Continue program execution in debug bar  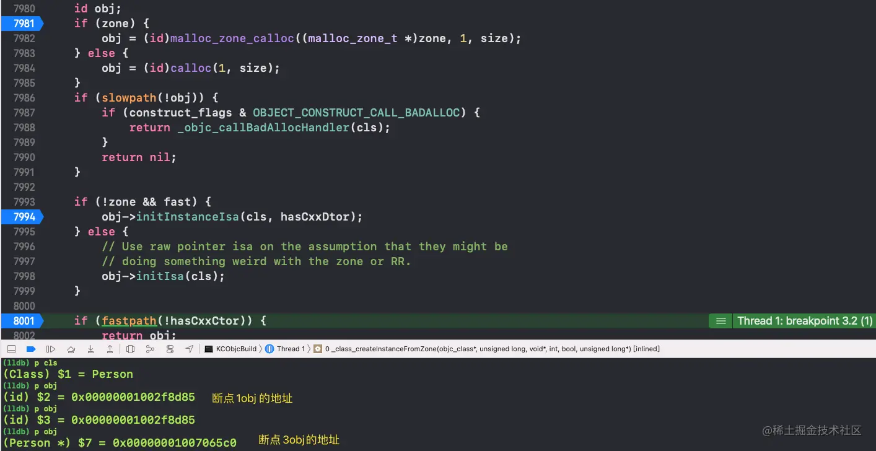pos(51,349)
